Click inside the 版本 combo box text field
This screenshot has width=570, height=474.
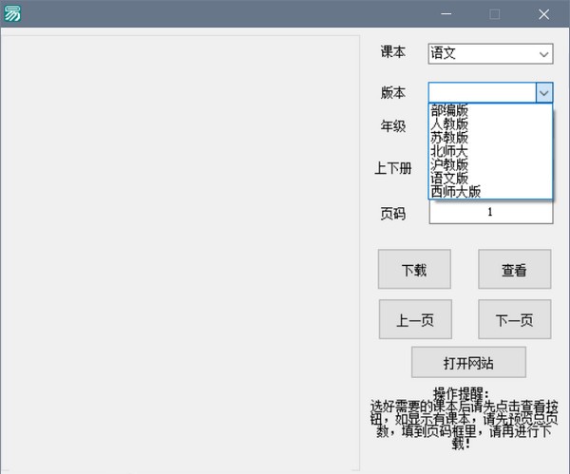pyautogui.click(x=482, y=92)
